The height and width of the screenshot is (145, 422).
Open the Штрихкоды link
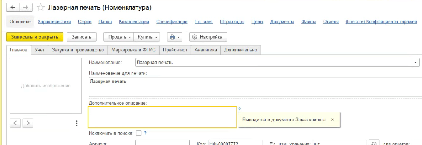tap(232, 22)
